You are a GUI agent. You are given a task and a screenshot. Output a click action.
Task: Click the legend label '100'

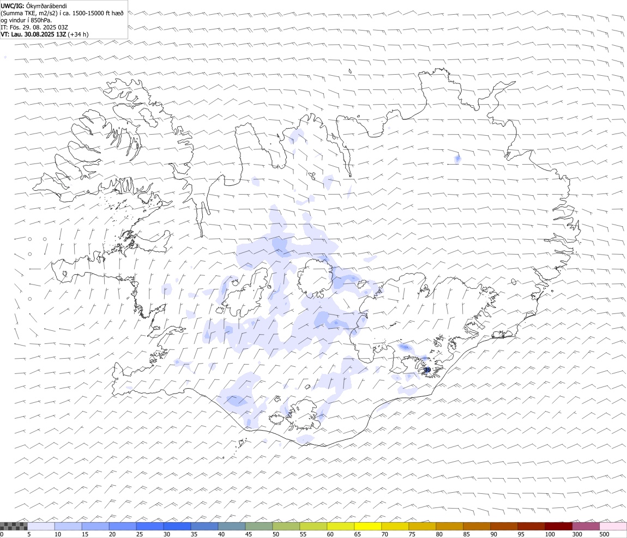point(550,534)
